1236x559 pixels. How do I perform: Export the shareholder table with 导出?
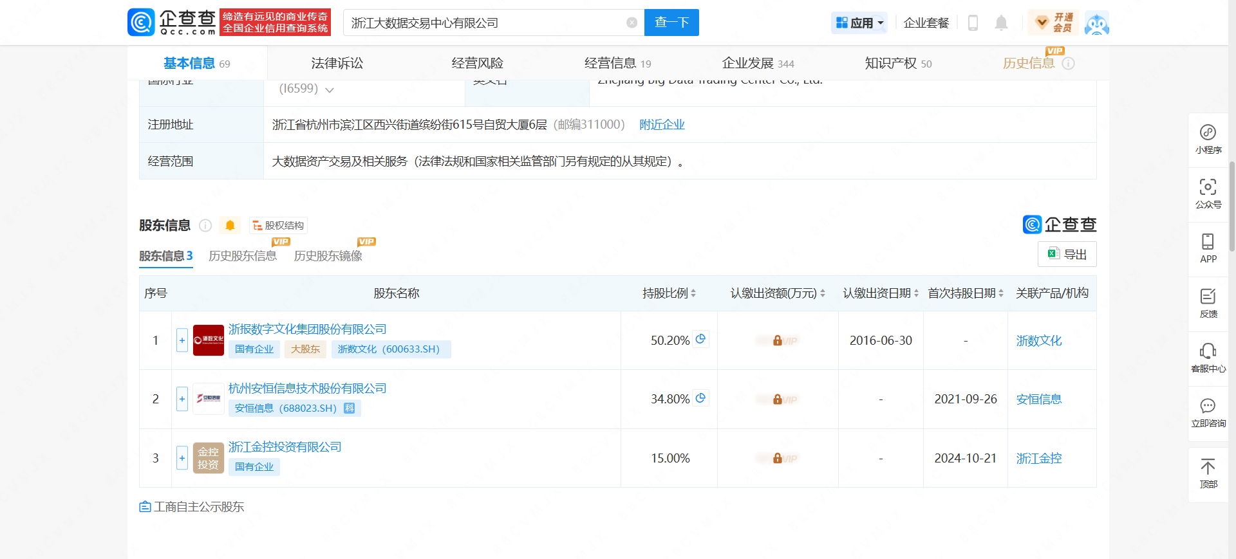point(1067,254)
